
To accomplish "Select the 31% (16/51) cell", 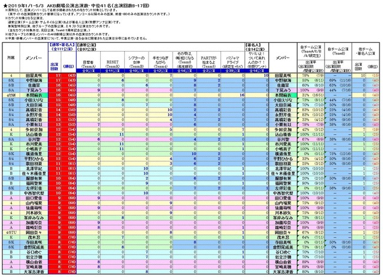I will pyautogui.click(x=311, y=95).
